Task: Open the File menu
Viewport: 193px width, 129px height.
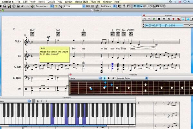Action: tap(18, 2)
